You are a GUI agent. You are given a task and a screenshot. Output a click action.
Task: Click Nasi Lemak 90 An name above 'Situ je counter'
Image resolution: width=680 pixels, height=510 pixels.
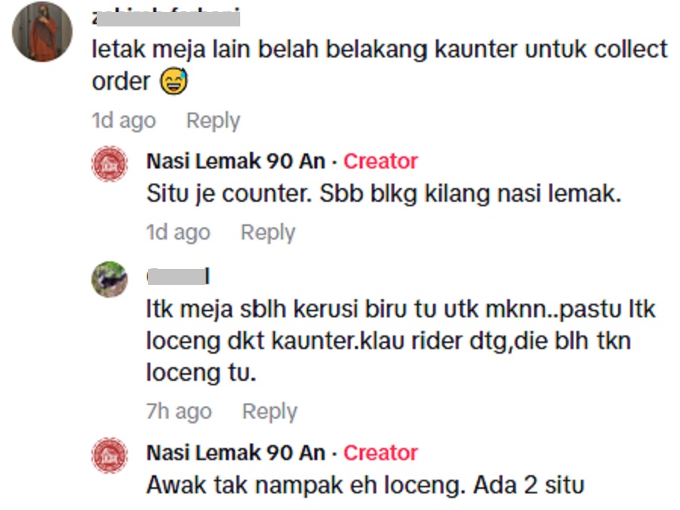coord(236,162)
